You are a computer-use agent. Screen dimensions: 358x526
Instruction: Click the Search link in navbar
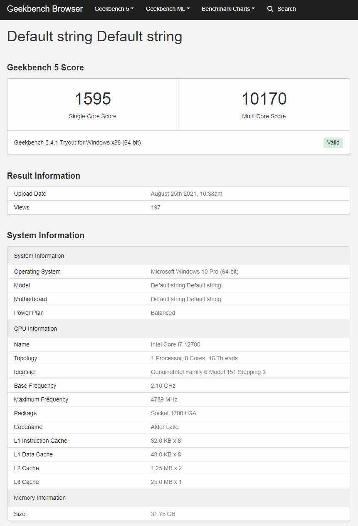tap(286, 9)
